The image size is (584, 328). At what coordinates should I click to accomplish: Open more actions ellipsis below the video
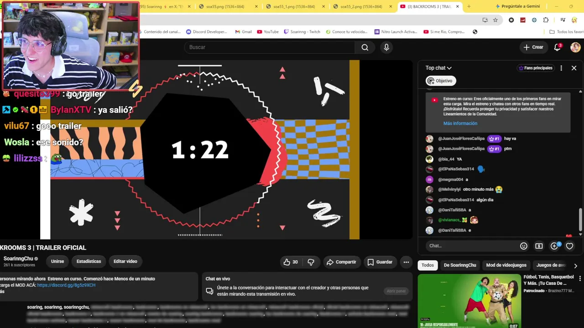click(406, 262)
